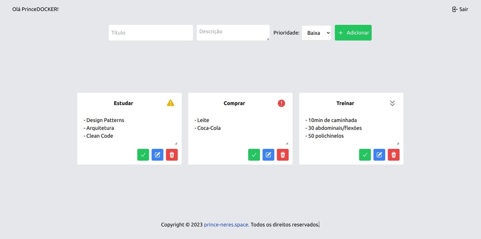Complete the Treinar task with checkmark

365,155
